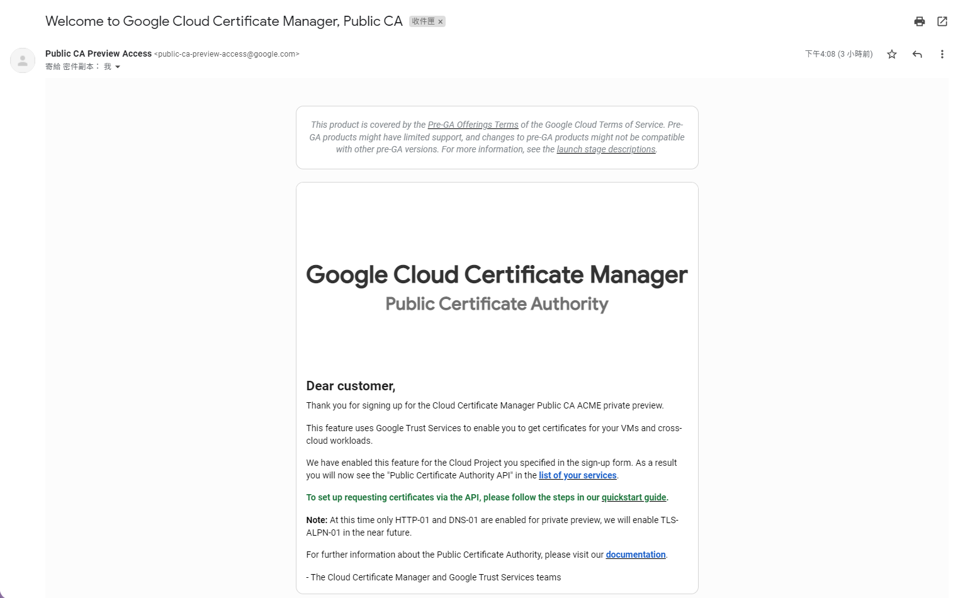Screen dimensions: 958x598
Task: Reply to the email using the arrow icon
Action: click(916, 54)
